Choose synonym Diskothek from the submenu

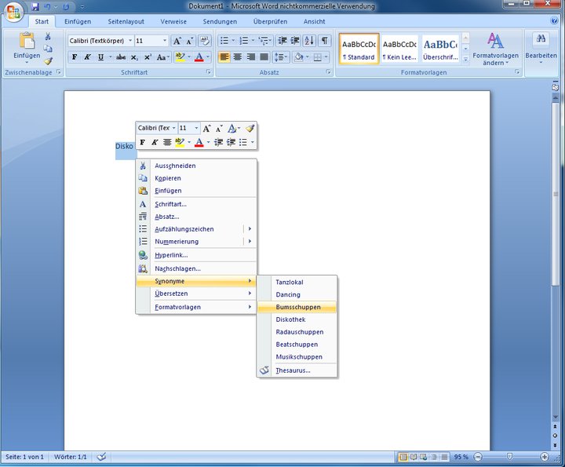point(291,319)
